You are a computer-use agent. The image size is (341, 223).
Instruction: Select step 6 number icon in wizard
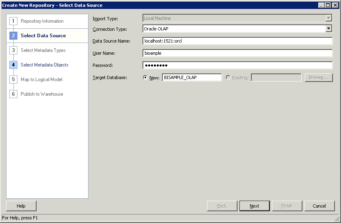13,94
